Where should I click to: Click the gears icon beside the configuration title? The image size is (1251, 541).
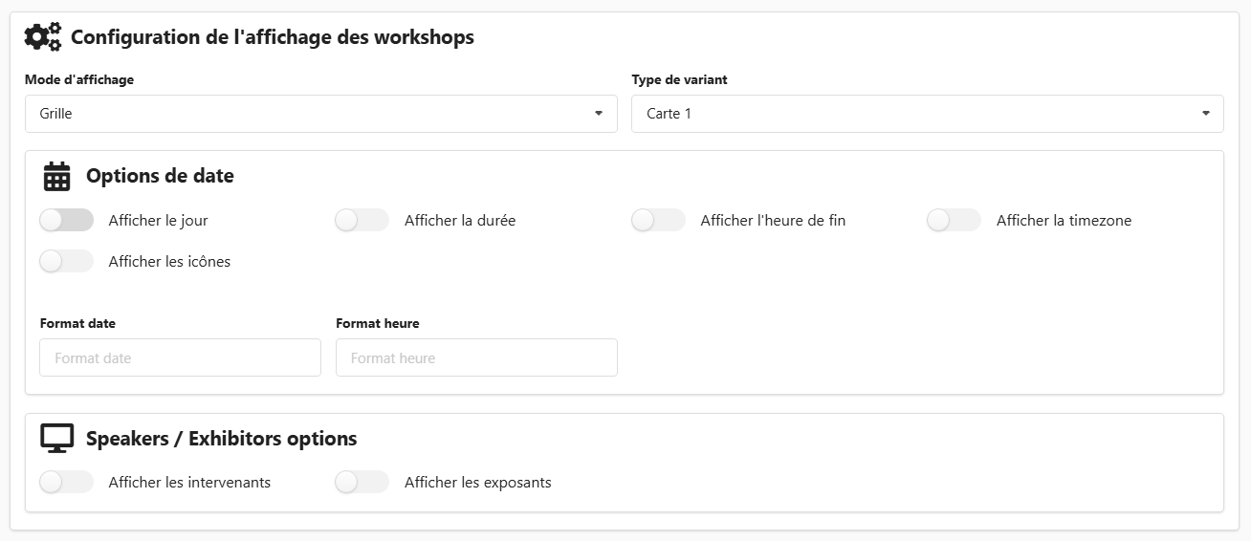(43, 37)
